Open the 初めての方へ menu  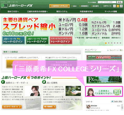[13, 11]
